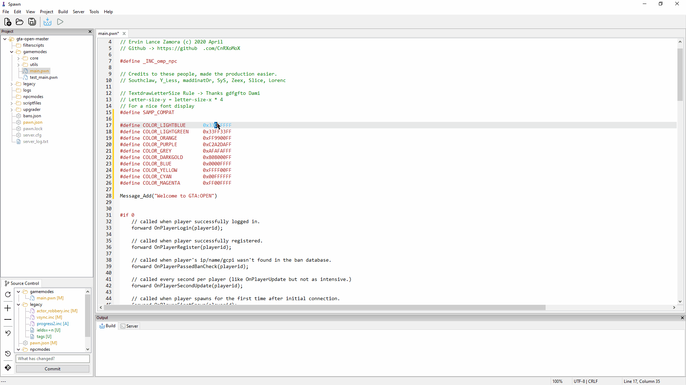Expand the upgrader folder

pyautogui.click(x=11, y=109)
